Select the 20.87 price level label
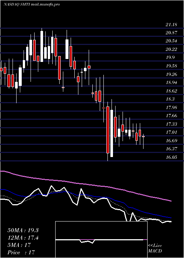Viewport: 184px width, 258px height. (x=171, y=33)
